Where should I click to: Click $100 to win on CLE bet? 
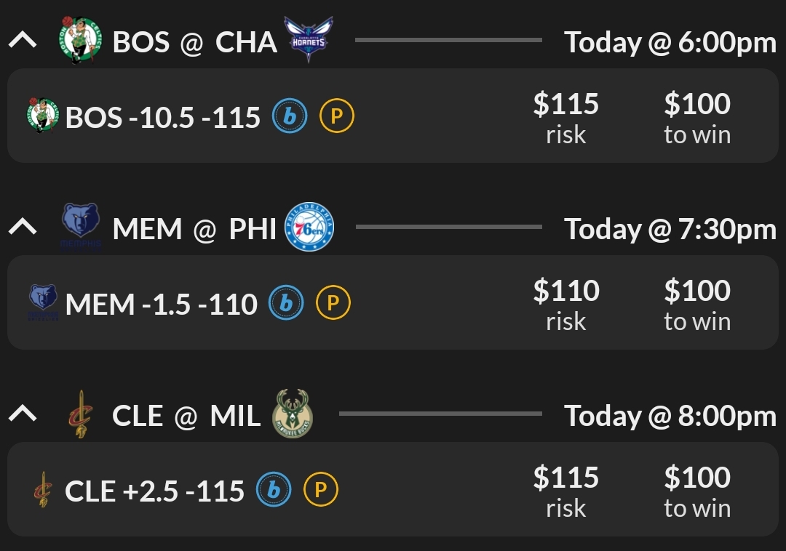coord(696,490)
